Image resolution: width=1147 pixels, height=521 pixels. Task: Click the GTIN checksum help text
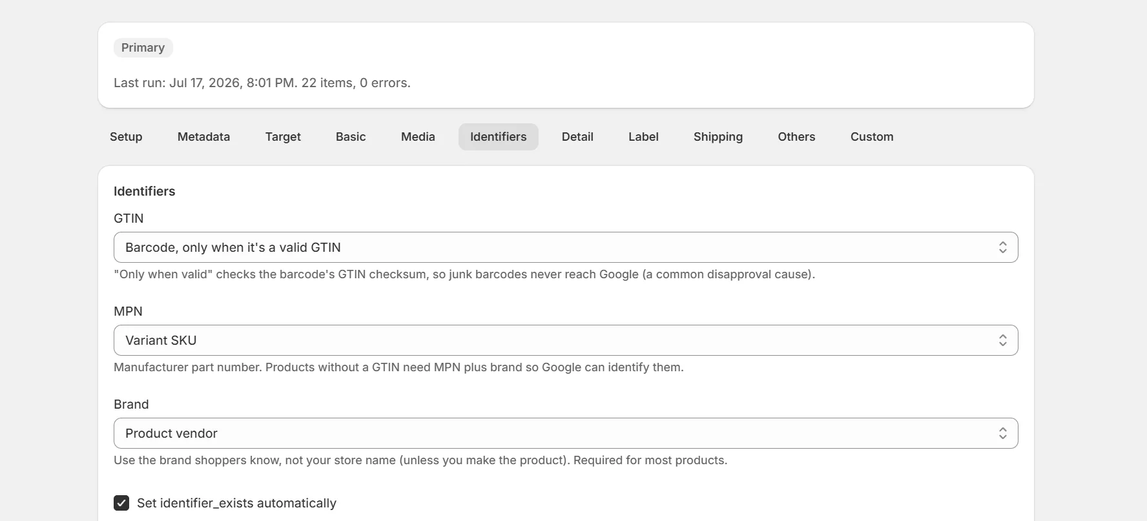(464, 274)
